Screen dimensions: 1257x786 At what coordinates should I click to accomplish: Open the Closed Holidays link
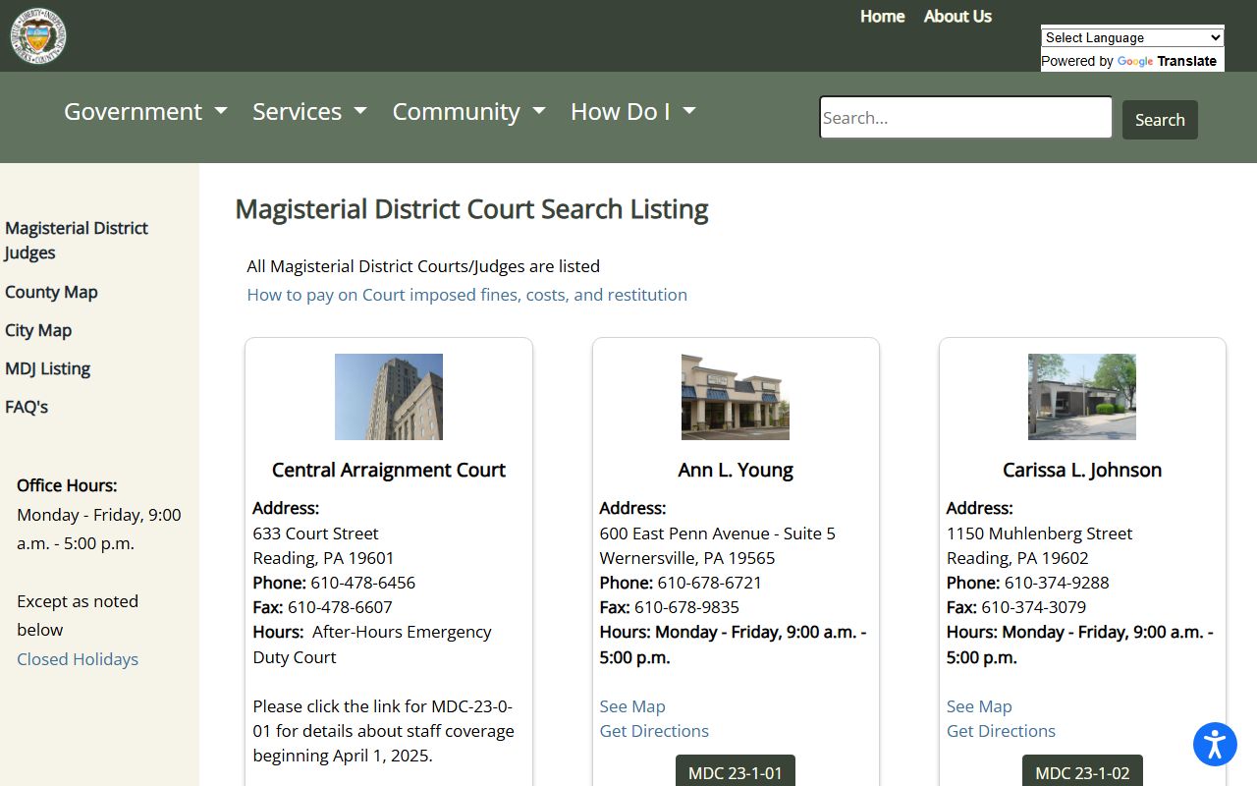(78, 659)
